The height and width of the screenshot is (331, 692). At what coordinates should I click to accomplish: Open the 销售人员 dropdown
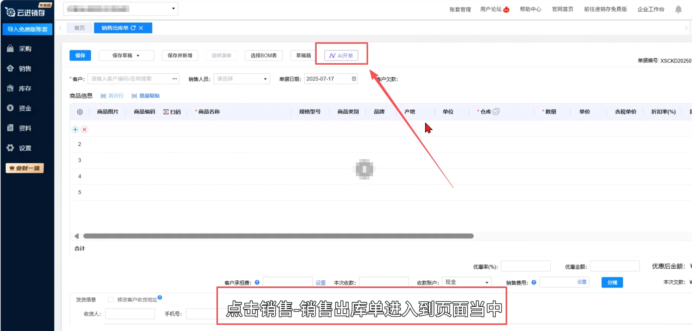(242, 79)
